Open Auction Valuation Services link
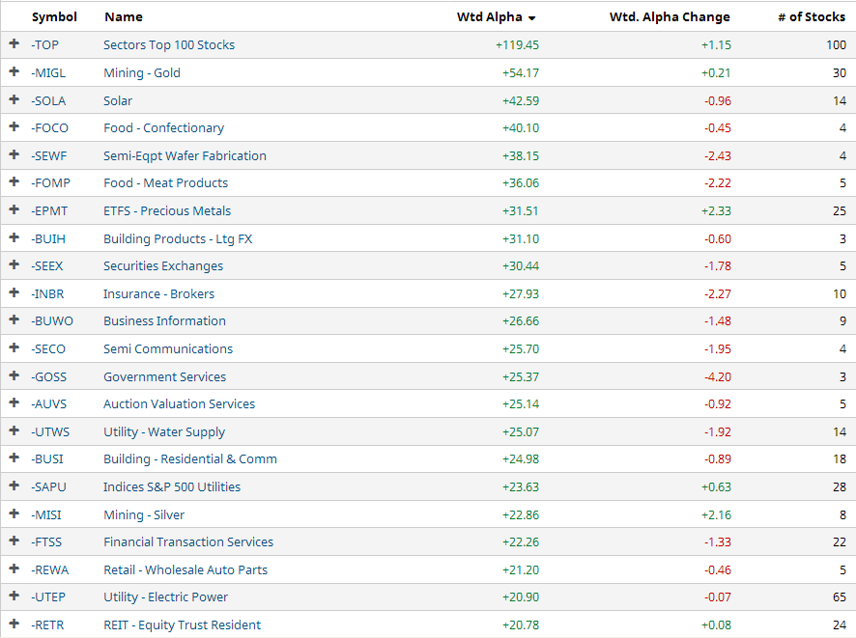Viewport: 856px width, 638px height. [x=179, y=404]
